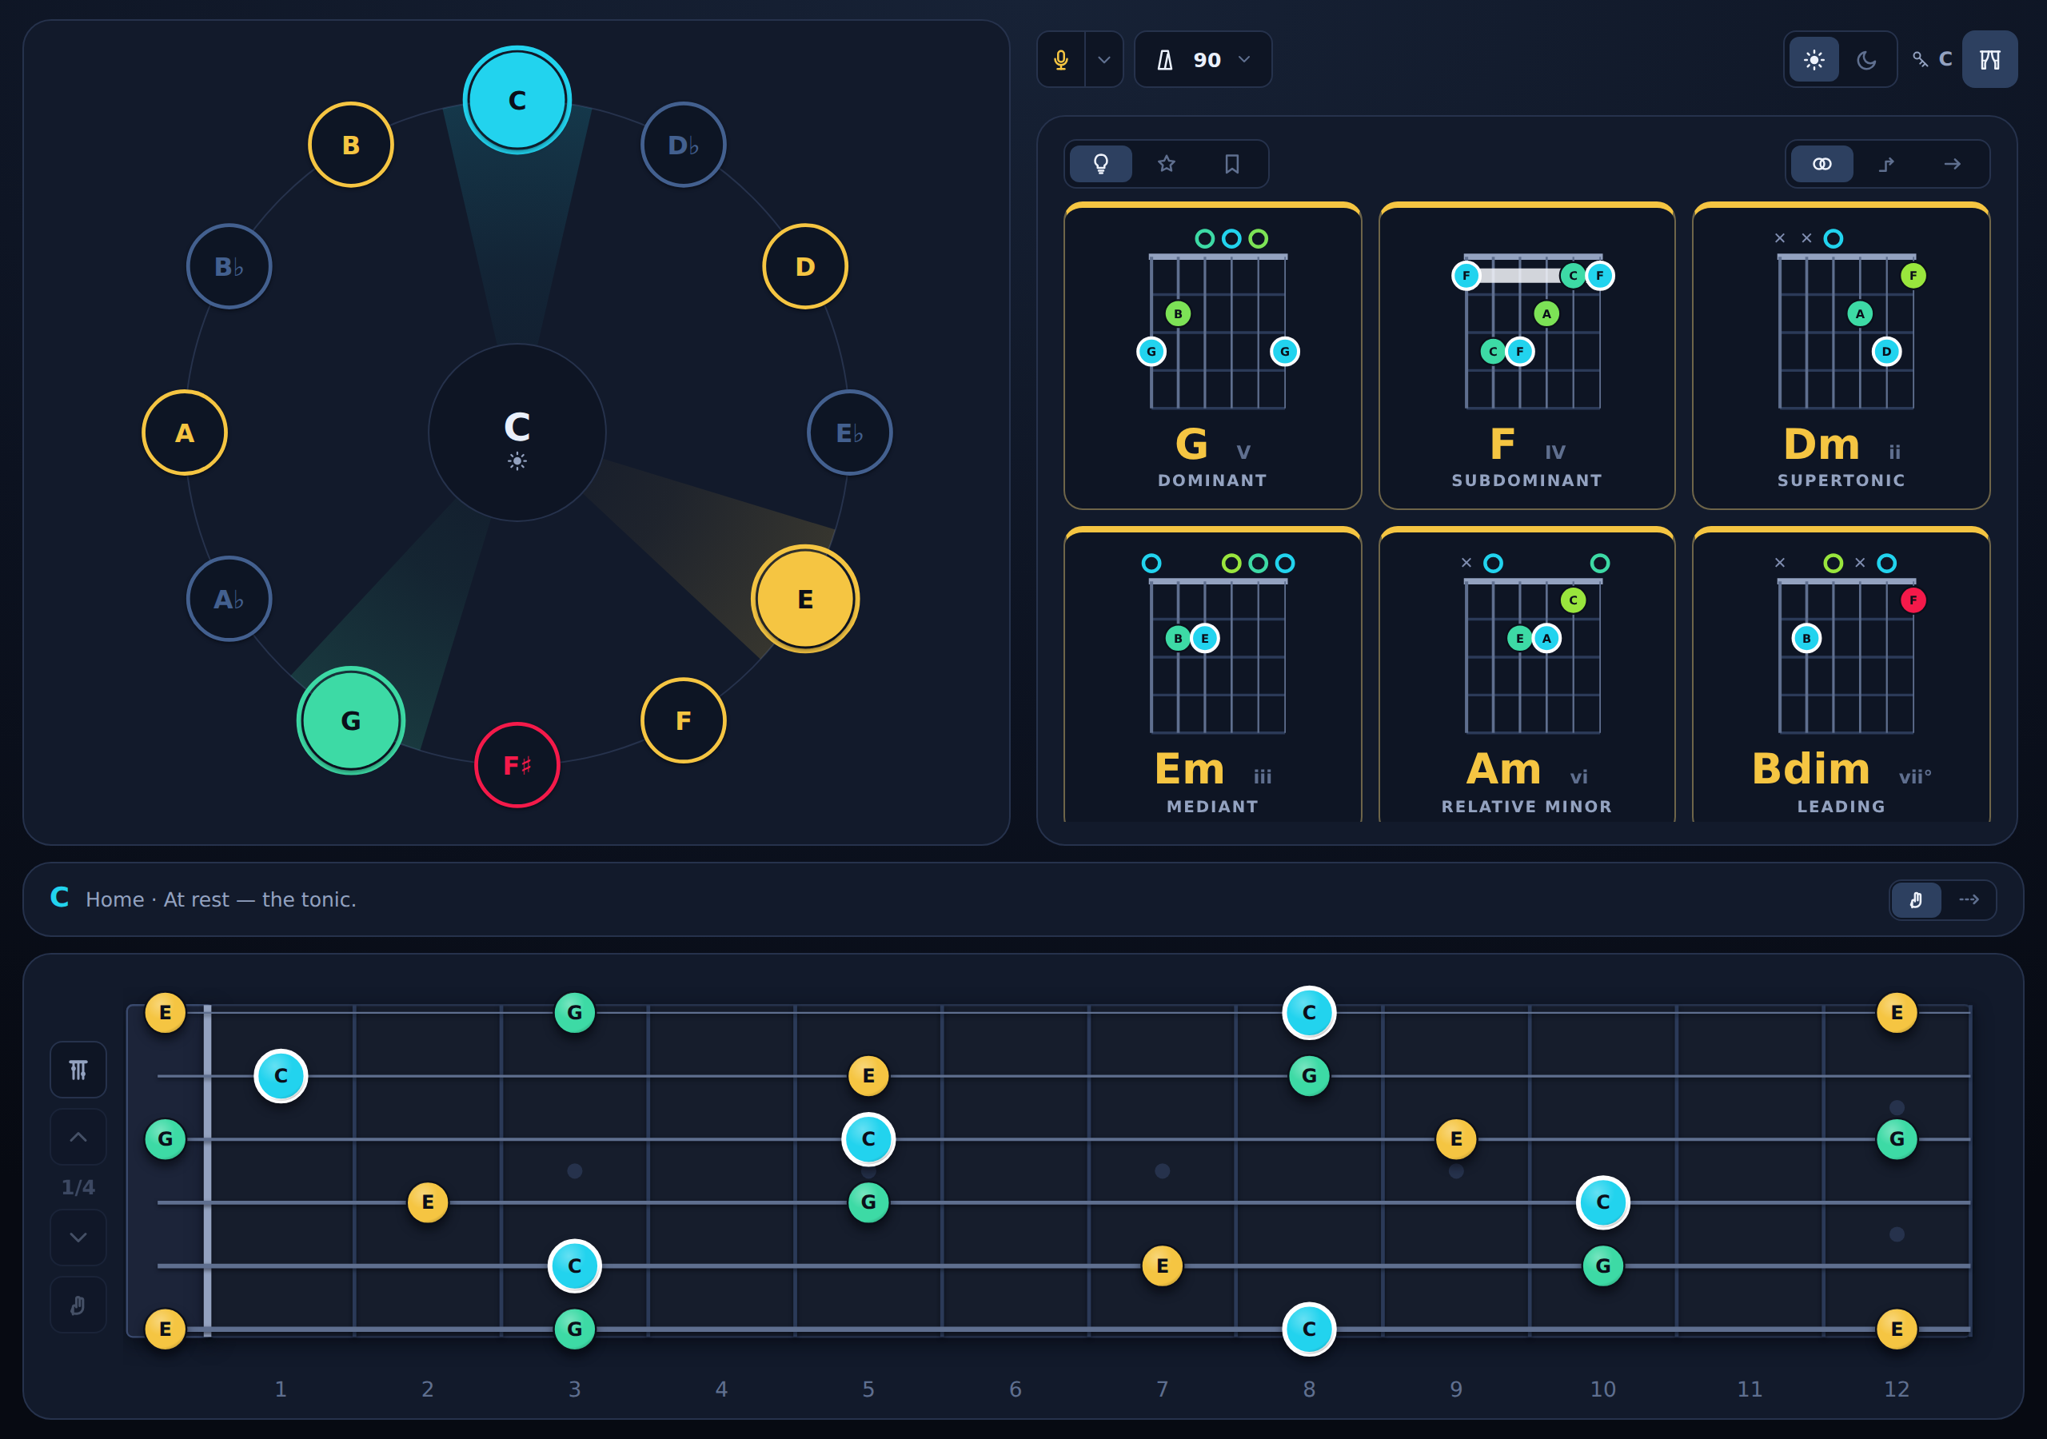Go to previous fretboard position chevron up
This screenshot has width=2047, height=1439.
tap(78, 1137)
